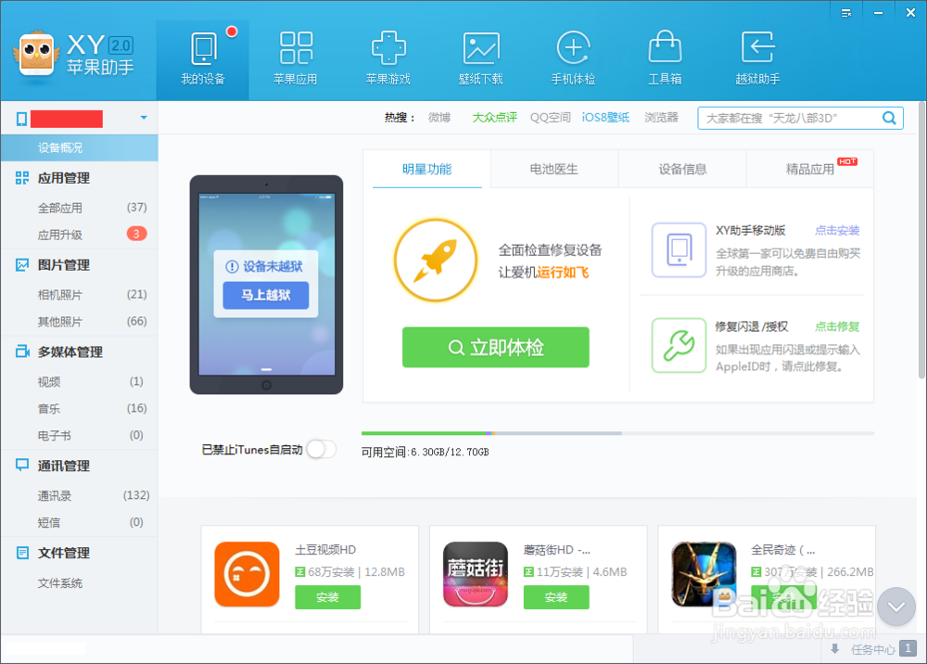Open the 壁纸下载 wallpaper download section

[481, 56]
